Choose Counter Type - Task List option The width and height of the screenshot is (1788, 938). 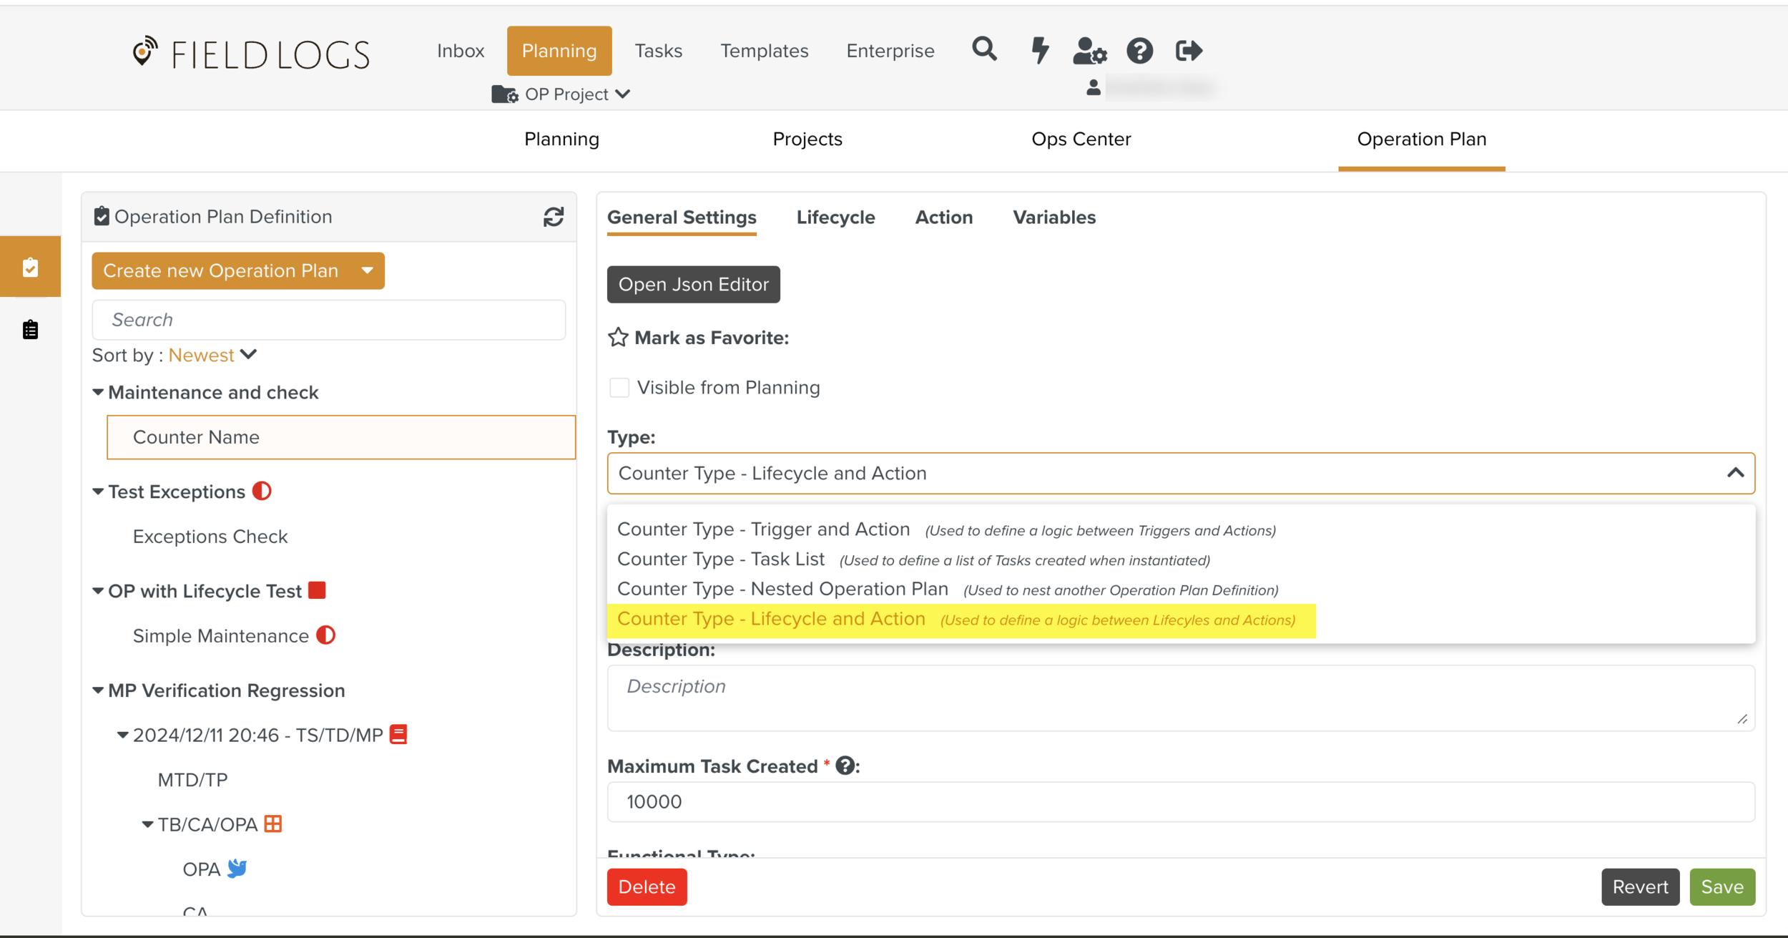coord(721,559)
